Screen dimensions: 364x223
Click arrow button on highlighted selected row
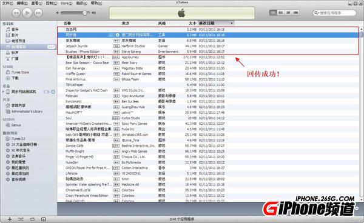point(118,35)
